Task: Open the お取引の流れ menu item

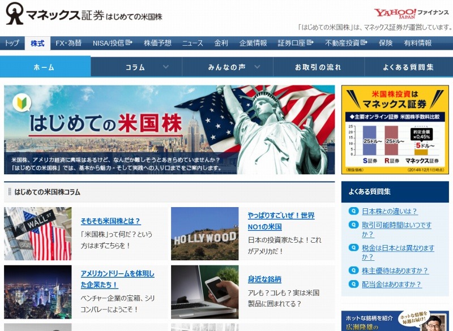Action: (319, 67)
